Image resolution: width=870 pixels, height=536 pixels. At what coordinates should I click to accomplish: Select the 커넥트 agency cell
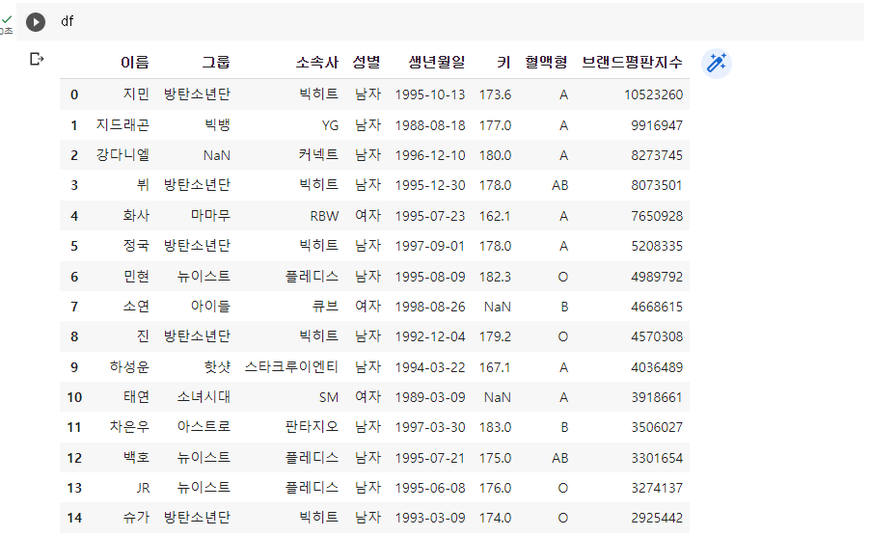[318, 154]
